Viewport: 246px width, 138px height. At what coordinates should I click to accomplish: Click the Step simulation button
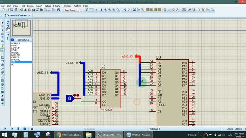pyautogui.click(x=12, y=129)
